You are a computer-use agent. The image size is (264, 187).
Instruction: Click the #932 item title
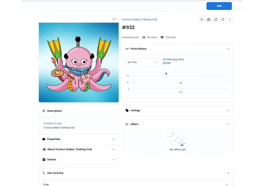tap(128, 27)
